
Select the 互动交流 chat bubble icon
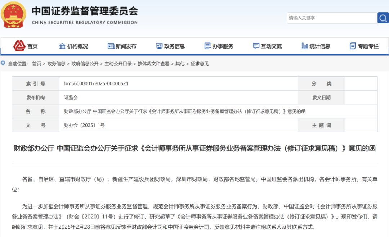(256, 46)
